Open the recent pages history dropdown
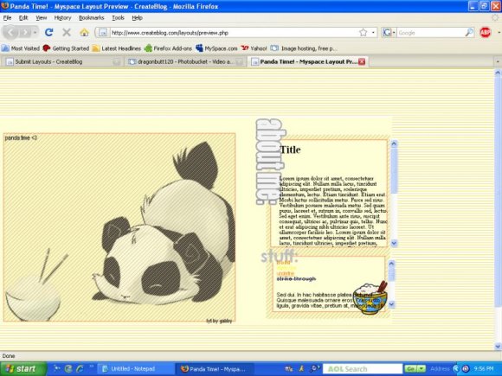Image resolution: width=502 pixels, height=376 pixels. click(35, 32)
